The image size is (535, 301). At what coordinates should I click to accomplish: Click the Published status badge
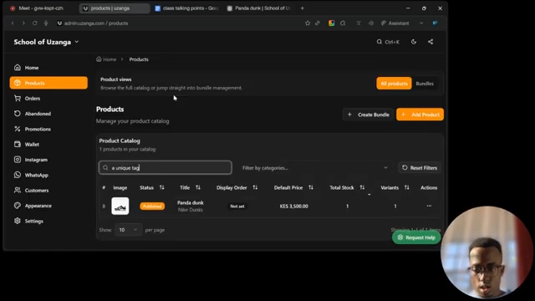tap(152, 207)
